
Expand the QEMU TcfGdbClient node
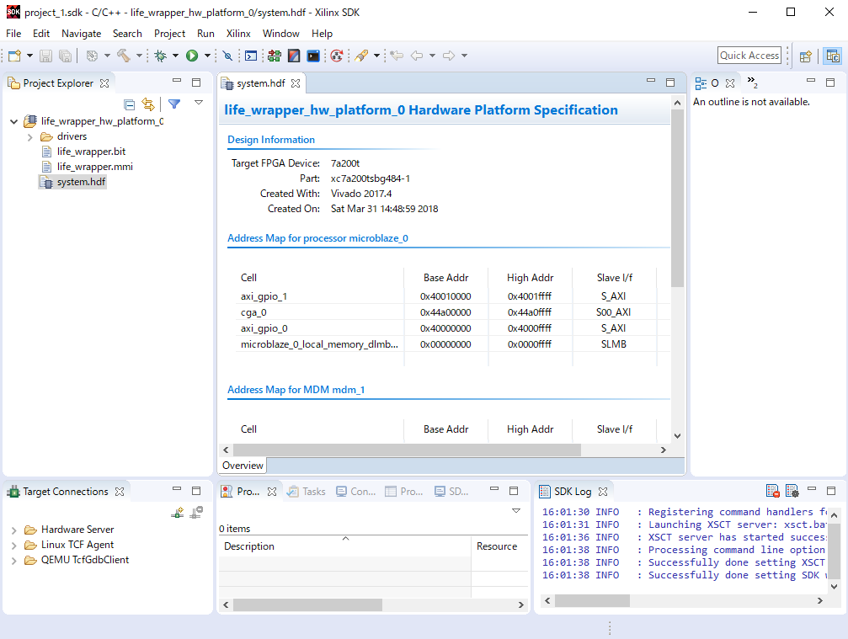pos(14,561)
